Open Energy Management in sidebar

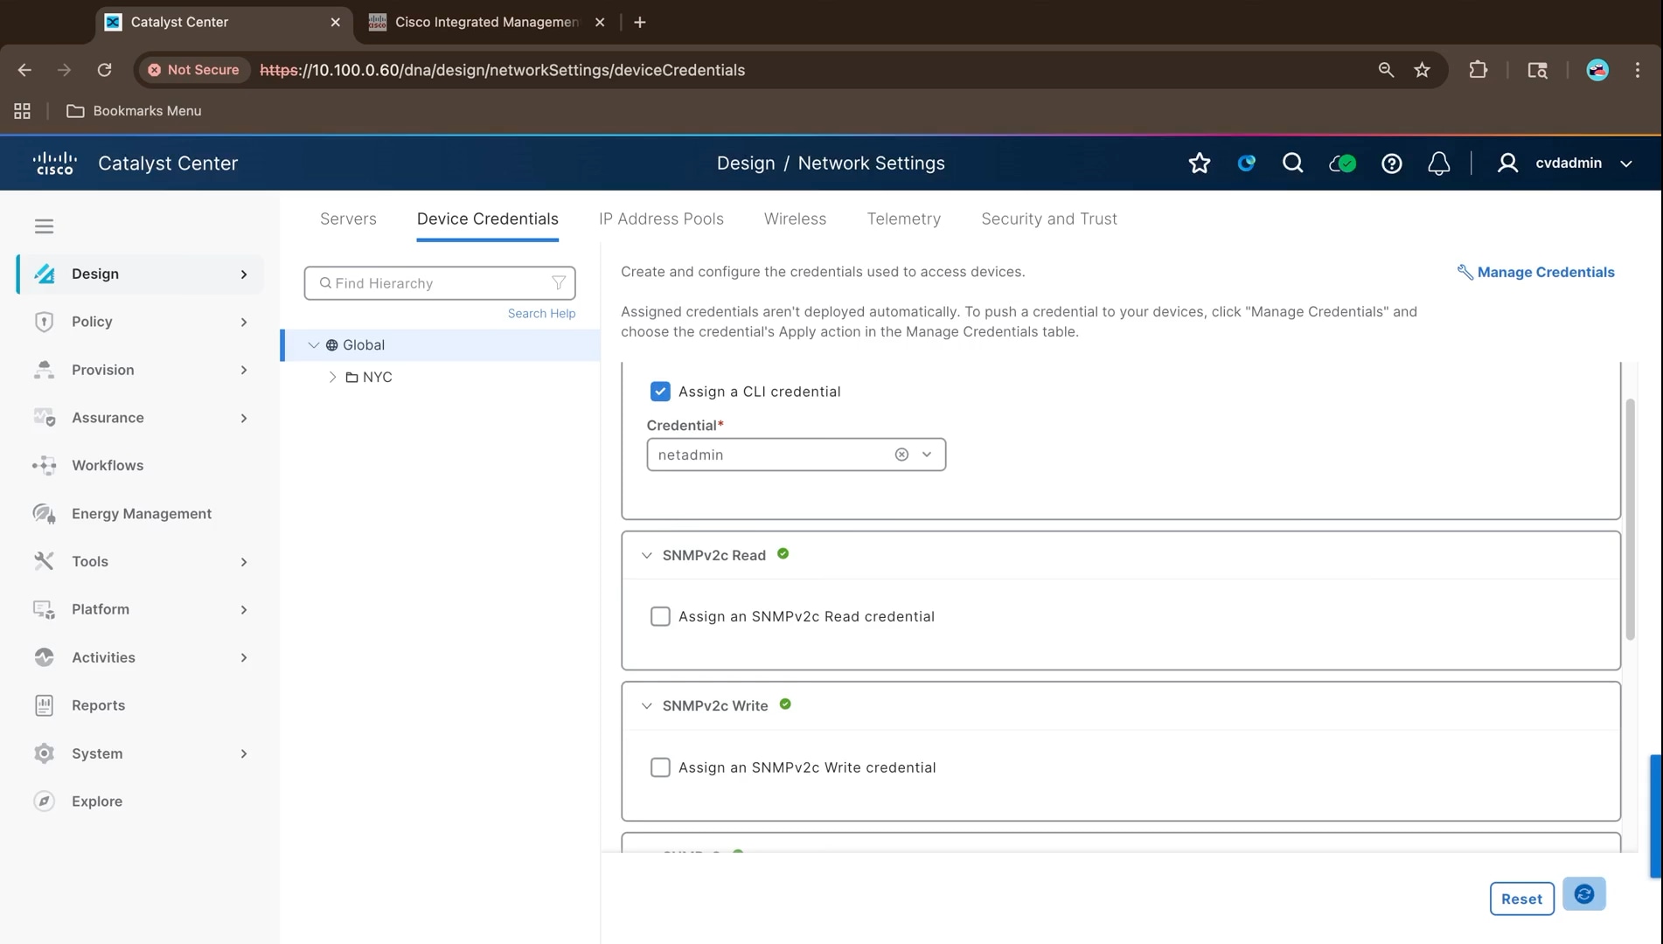coord(140,513)
